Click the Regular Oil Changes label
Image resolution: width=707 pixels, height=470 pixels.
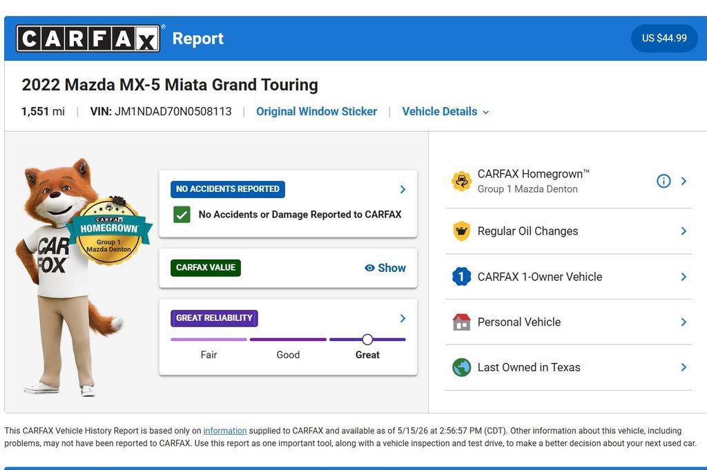(527, 231)
